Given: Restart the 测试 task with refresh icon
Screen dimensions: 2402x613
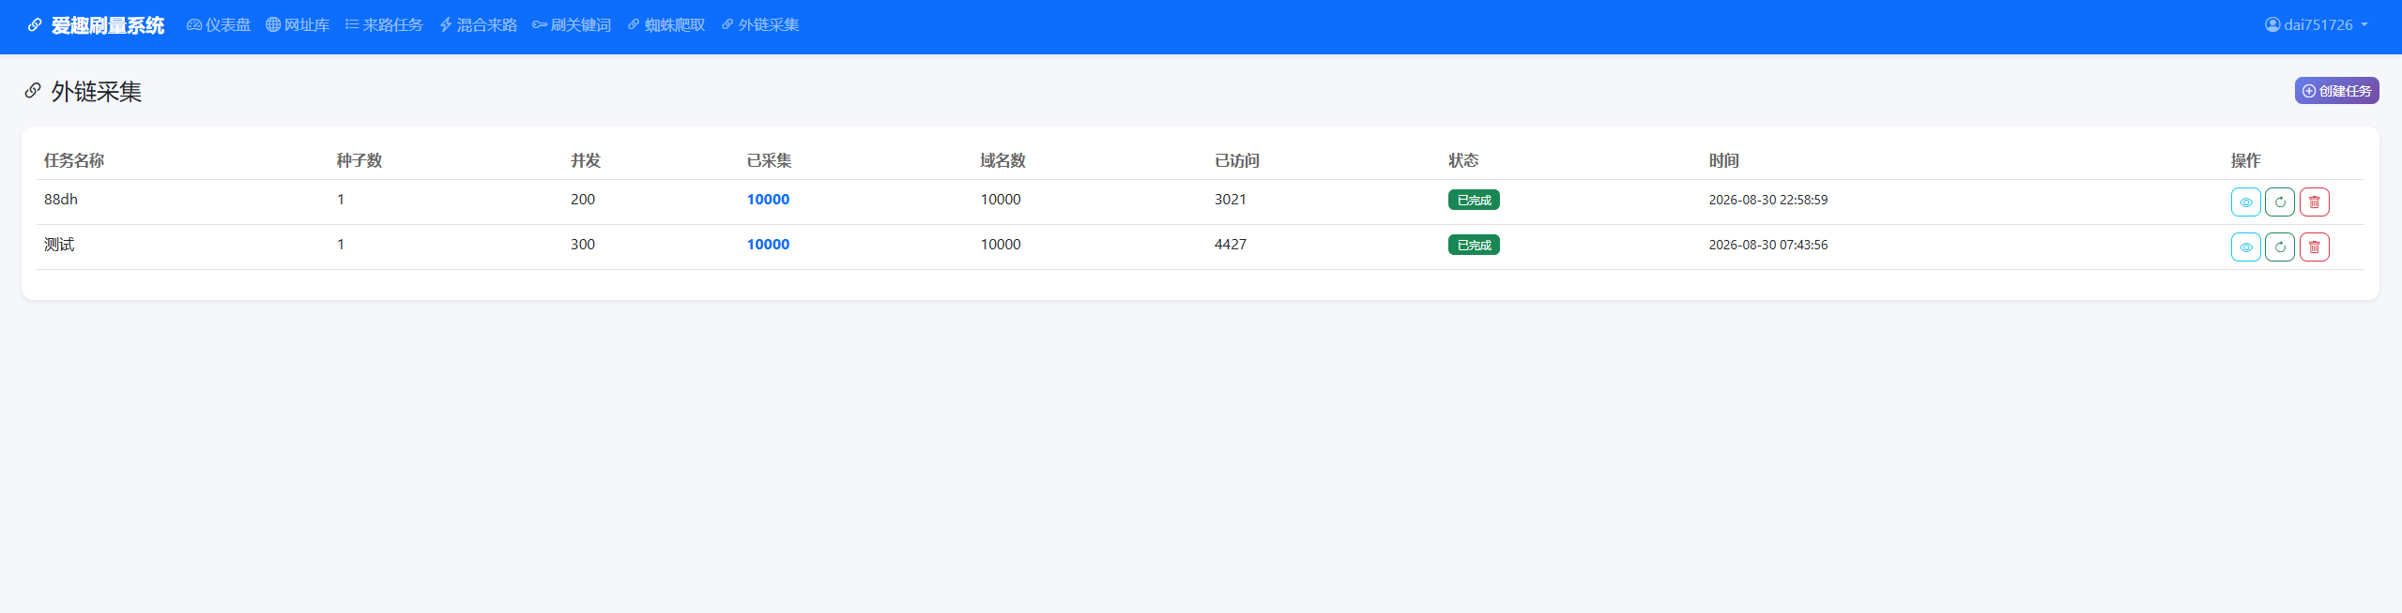Looking at the screenshot, I should (x=2279, y=247).
